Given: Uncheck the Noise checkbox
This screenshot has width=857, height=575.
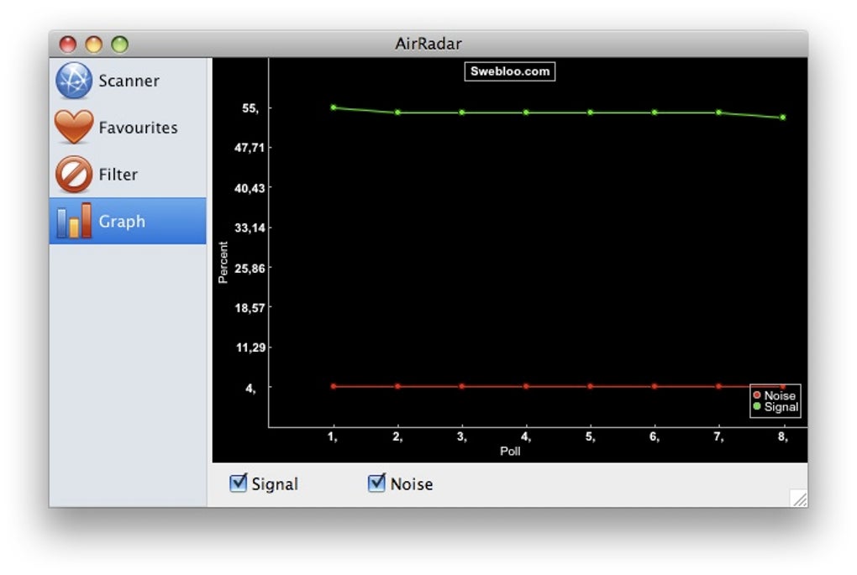Looking at the screenshot, I should tap(376, 483).
